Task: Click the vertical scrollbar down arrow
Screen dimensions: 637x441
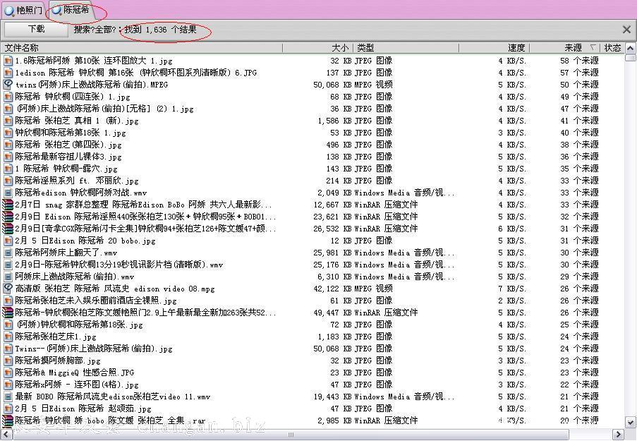Action: [631, 423]
